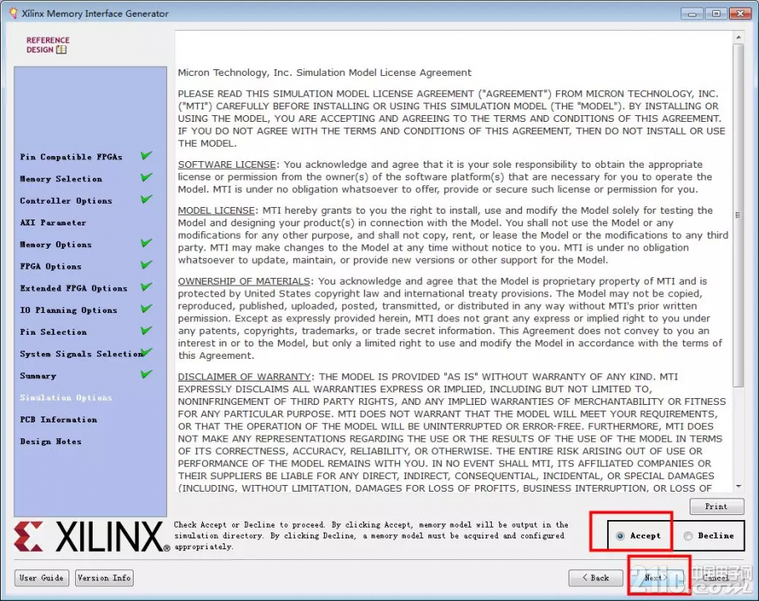The height and width of the screenshot is (601, 759).
Task: Go to the Pin Selection step
Action: [53, 332]
